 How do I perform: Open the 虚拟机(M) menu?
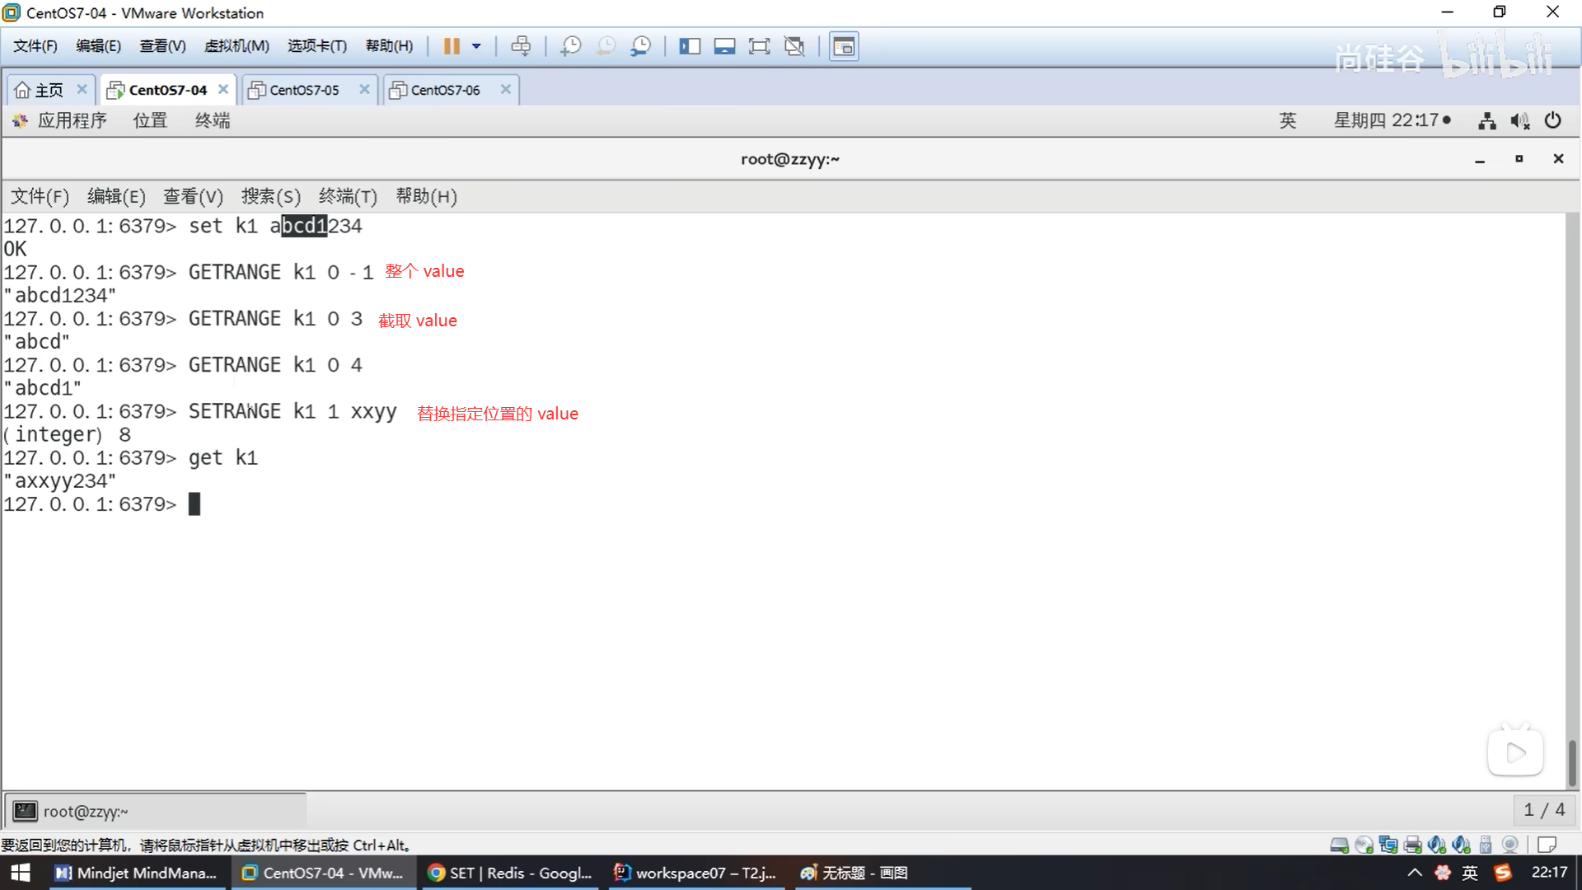coord(236,46)
